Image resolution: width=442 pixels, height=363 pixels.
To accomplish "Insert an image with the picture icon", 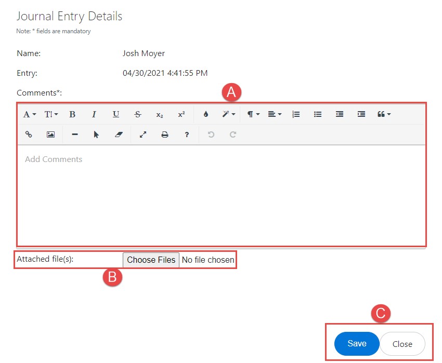I will click(50, 135).
